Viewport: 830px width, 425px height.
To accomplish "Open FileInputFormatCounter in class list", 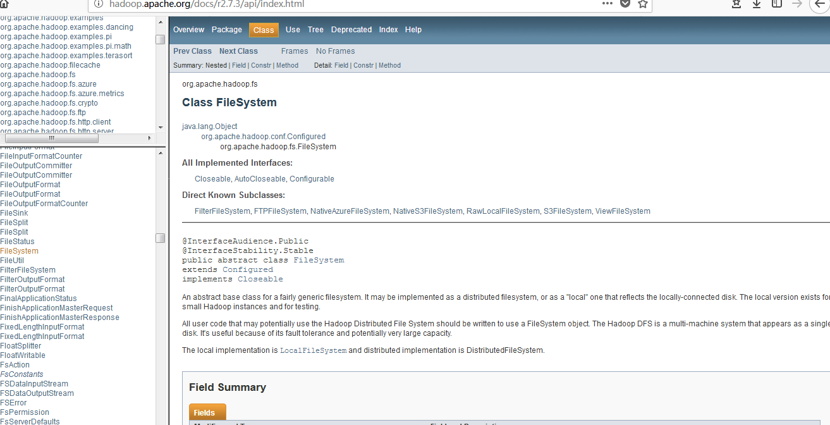I will (x=41, y=156).
